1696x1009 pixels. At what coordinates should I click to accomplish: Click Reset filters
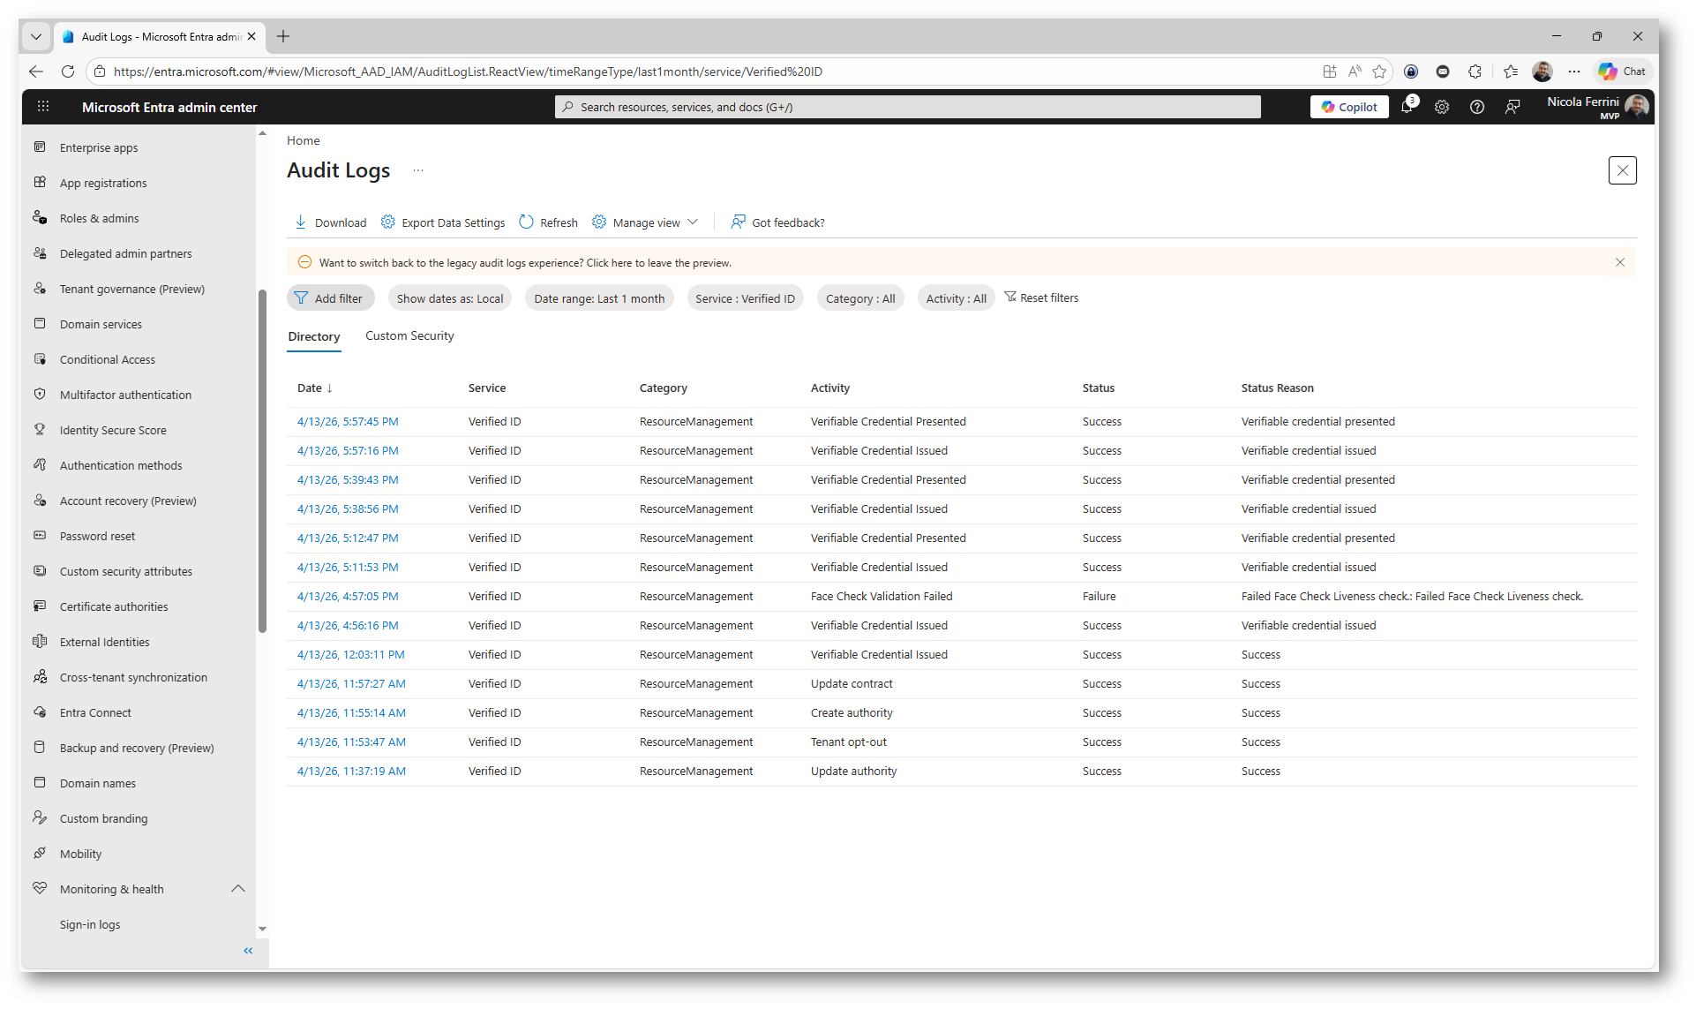[1041, 298]
